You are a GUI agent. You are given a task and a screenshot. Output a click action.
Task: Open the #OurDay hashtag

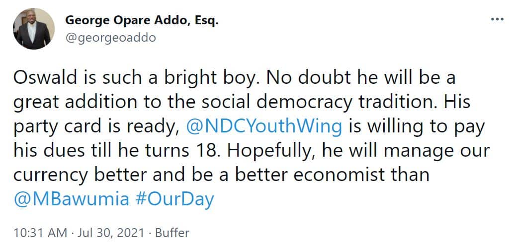(x=175, y=199)
